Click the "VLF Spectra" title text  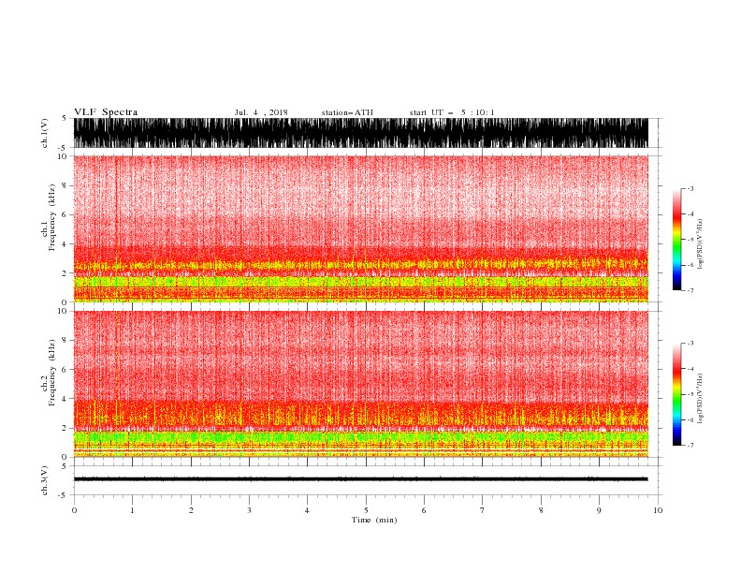(106, 112)
